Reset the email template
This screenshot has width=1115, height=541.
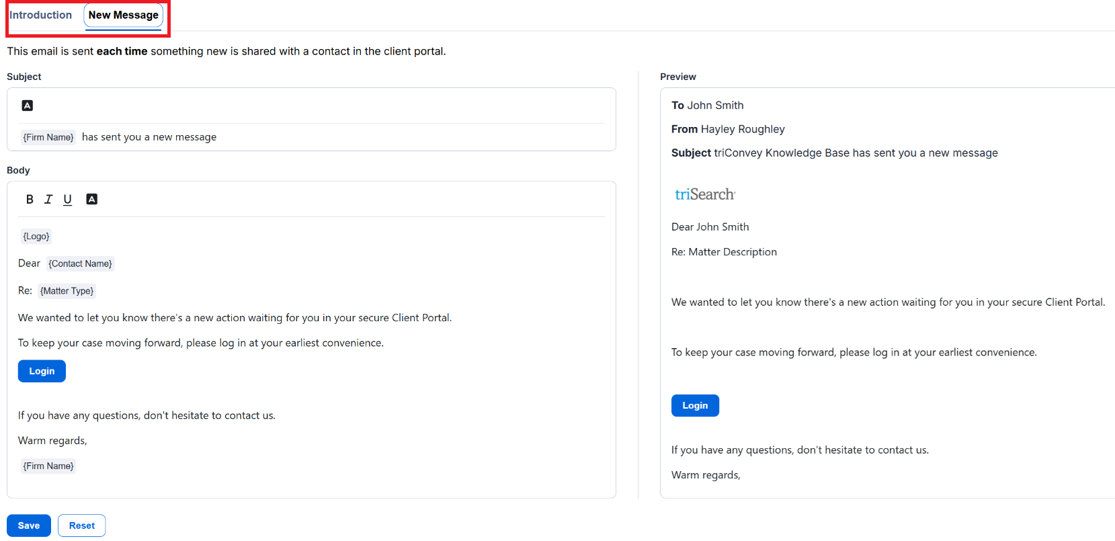point(82,526)
